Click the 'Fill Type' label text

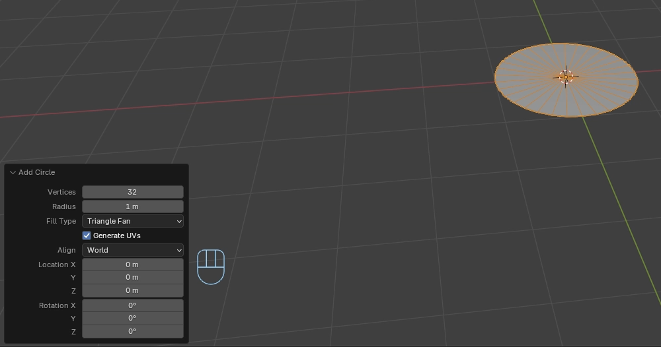point(61,221)
